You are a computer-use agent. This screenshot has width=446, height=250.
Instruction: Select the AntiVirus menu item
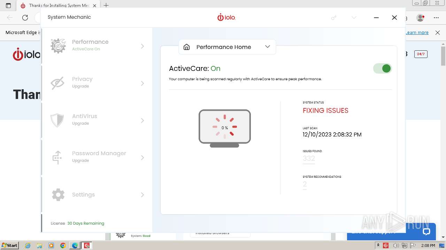97,120
